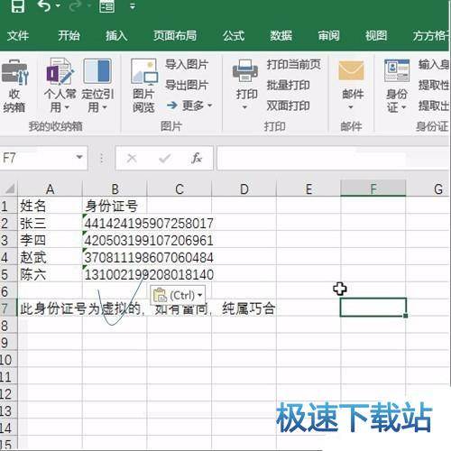Click the 打印 printer icon
Viewport: 451px width, 451px height.
245,71
